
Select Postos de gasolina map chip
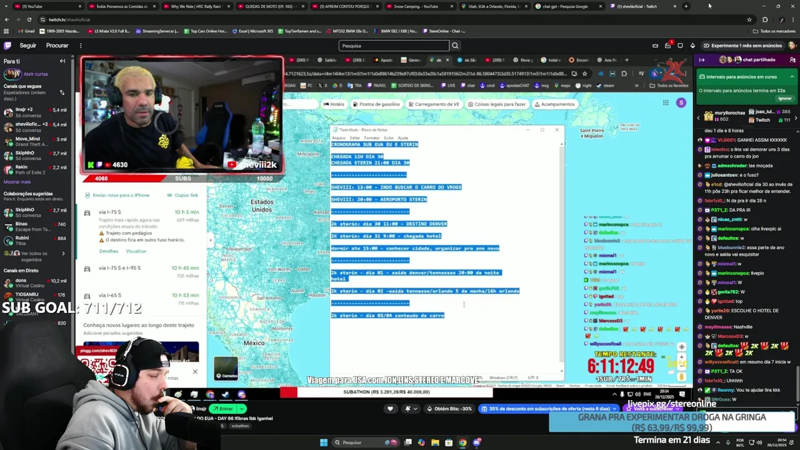click(376, 104)
